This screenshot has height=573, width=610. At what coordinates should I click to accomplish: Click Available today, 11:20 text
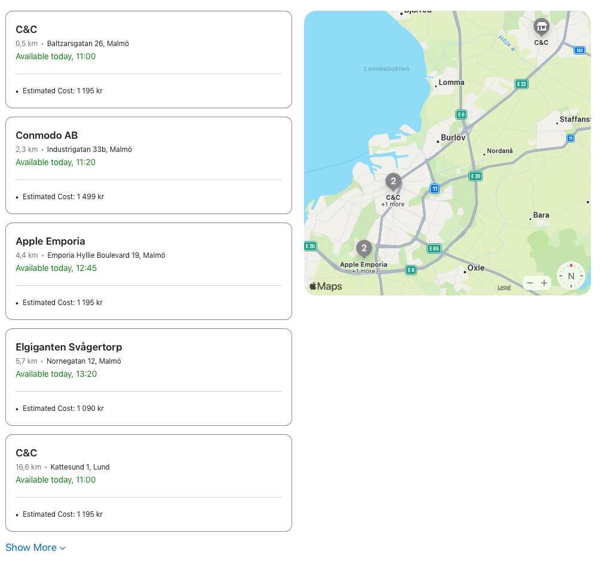coord(56,163)
